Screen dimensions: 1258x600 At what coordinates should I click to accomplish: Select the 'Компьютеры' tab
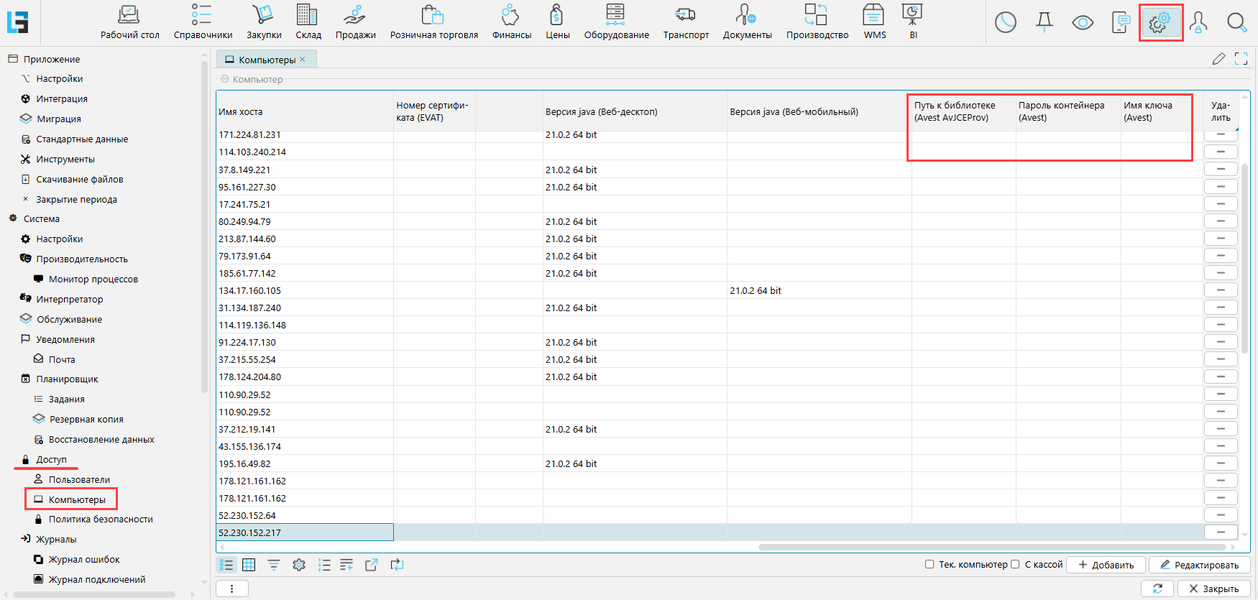[266, 60]
